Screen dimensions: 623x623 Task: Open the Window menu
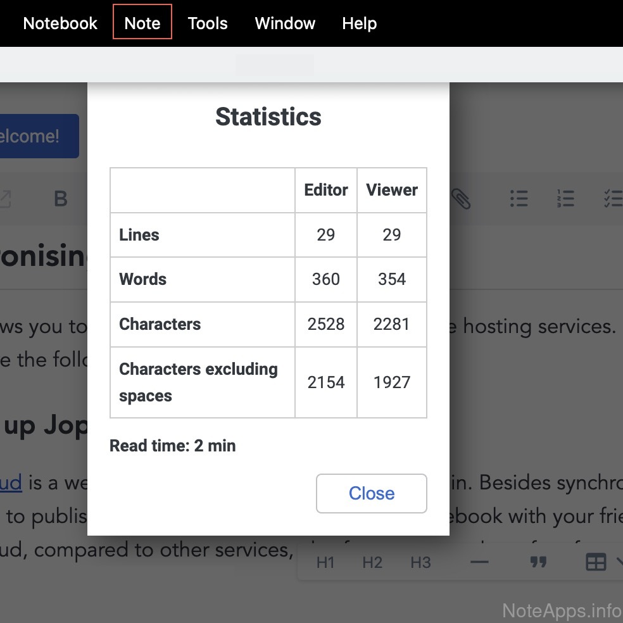[x=285, y=23]
